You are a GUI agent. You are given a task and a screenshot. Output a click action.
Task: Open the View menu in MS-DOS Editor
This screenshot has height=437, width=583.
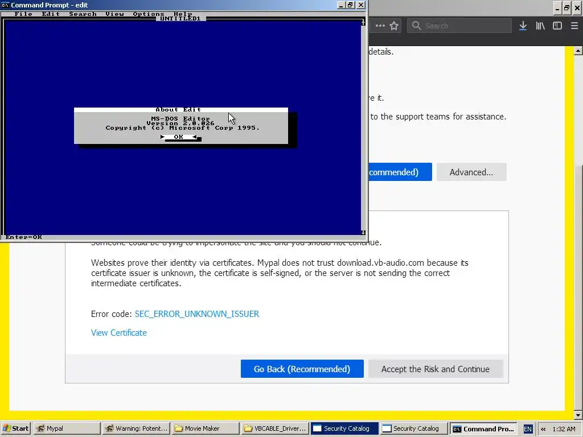coord(114,14)
